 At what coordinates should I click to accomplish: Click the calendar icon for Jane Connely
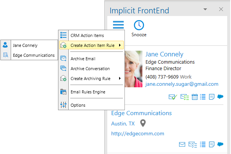(195, 97)
